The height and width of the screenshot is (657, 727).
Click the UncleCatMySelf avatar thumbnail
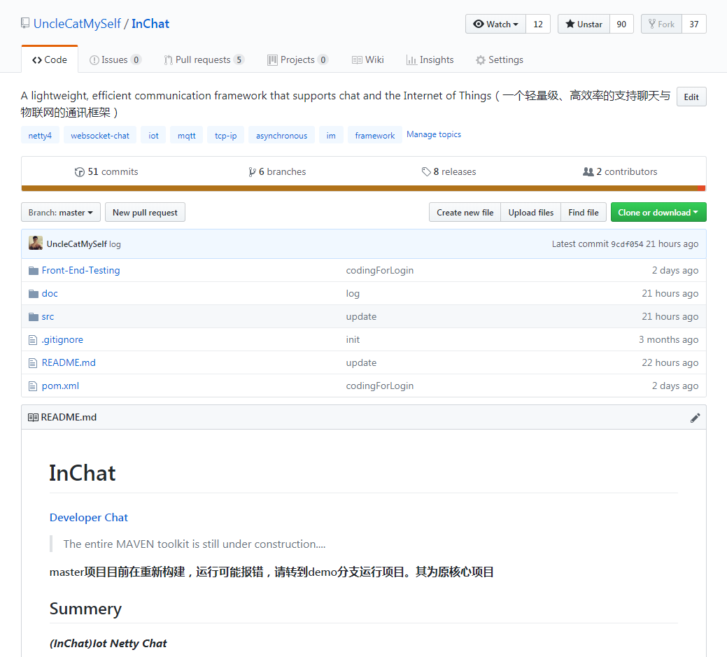(36, 243)
